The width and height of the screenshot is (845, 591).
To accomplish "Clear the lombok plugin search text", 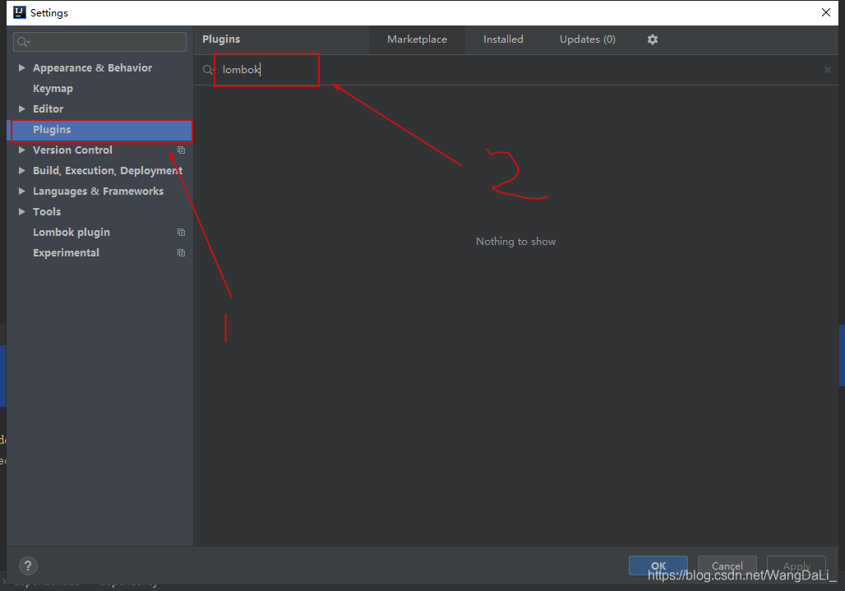I will (827, 70).
